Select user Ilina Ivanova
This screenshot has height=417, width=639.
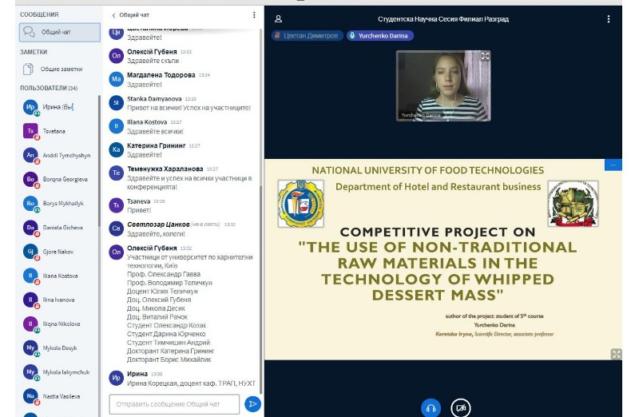point(59,300)
